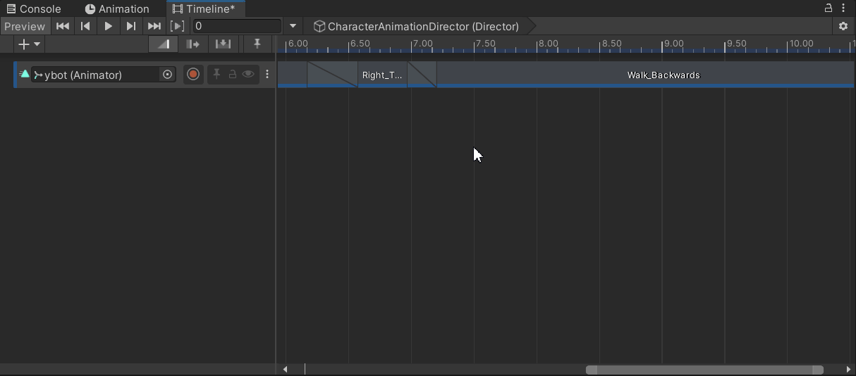
Task: Select the ybot Animator binding field
Action: [x=104, y=75]
